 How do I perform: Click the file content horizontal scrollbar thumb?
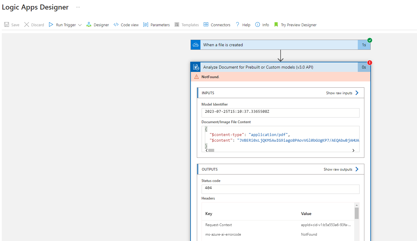(x=211, y=150)
